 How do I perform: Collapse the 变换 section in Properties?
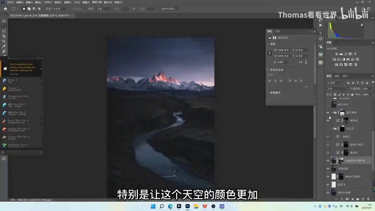pyautogui.click(x=268, y=44)
